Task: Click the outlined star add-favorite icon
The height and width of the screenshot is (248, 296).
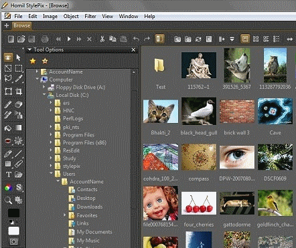Action: click(x=45, y=61)
